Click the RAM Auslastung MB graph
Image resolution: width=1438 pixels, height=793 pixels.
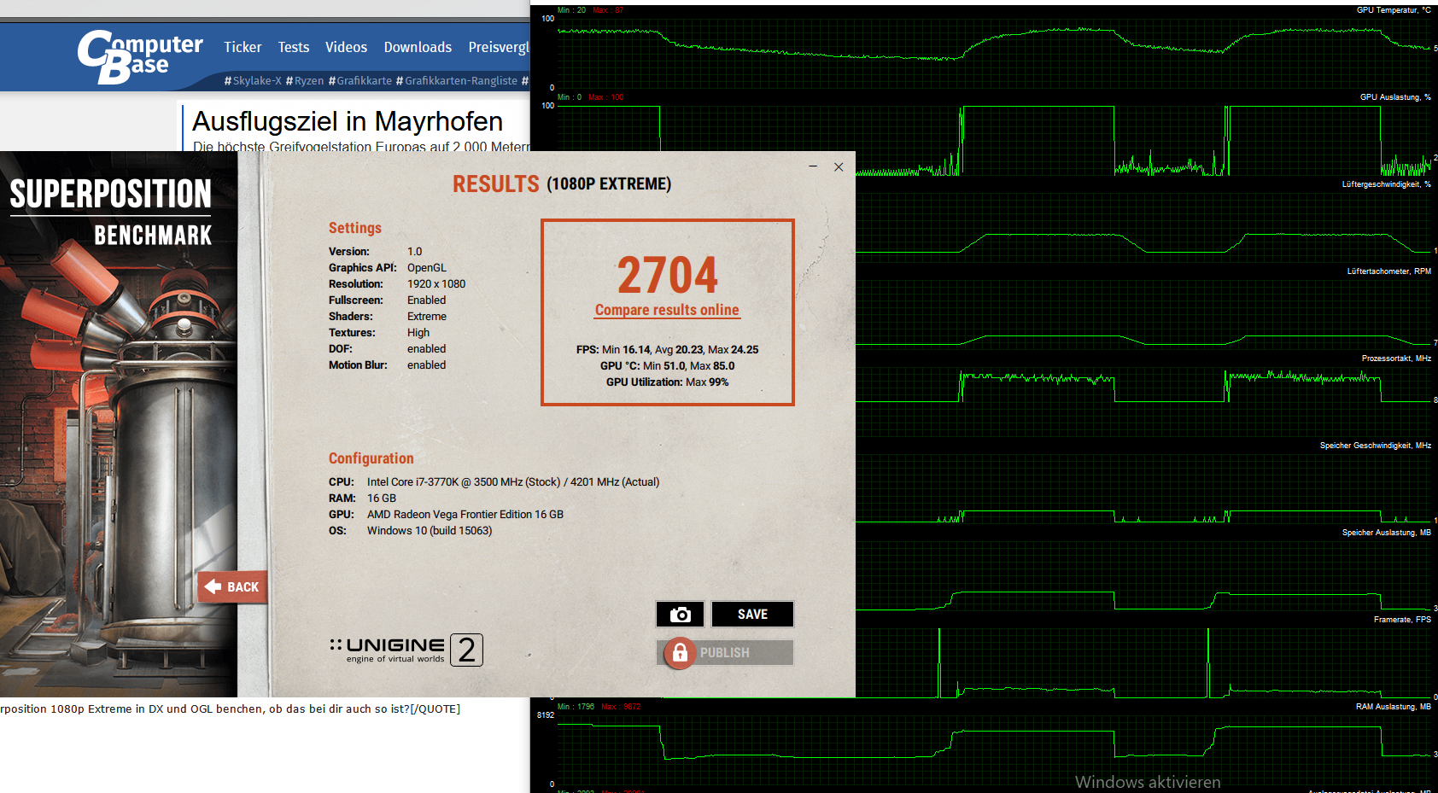(994, 749)
